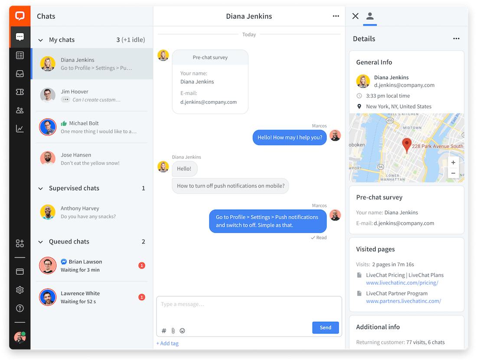
Task: Insert an emoji in the message box
Action: point(182,330)
